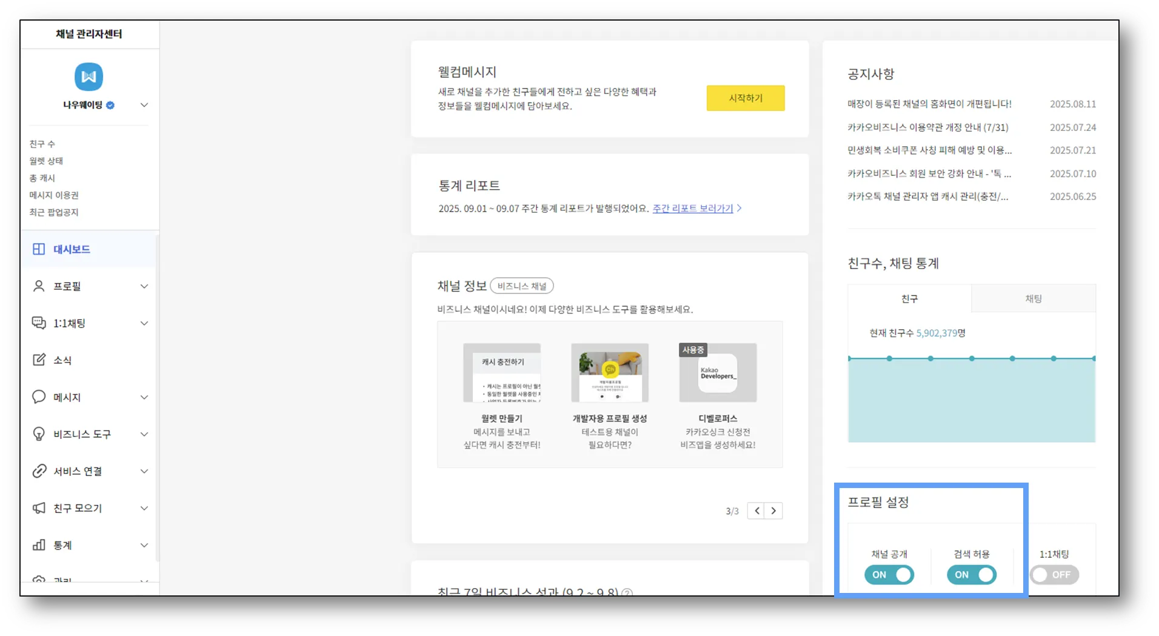Click the 3/3 page indicator text
The height and width of the screenshot is (636, 1159).
(x=732, y=511)
